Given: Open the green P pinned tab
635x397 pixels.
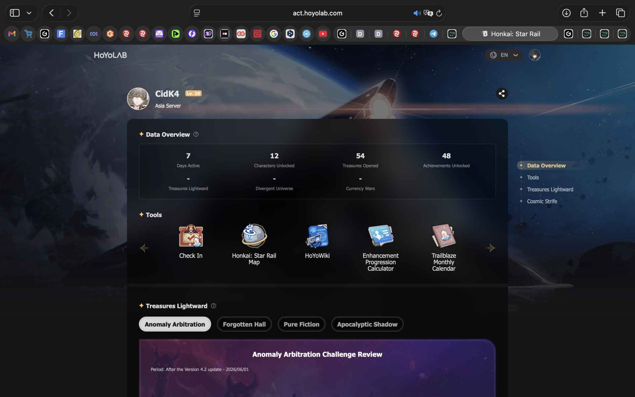Looking at the screenshot, I should click(x=176, y=34).
